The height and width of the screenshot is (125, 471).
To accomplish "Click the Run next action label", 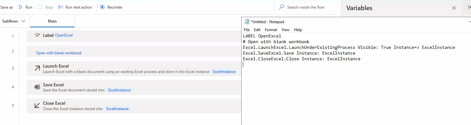I will click(79, 7).
